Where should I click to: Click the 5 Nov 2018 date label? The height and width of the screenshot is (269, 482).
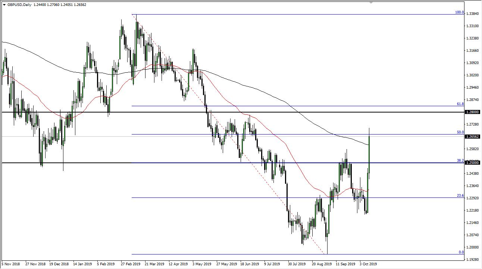point(12,263)
